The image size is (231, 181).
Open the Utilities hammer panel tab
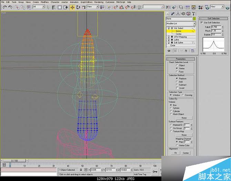tap(194, 13)
